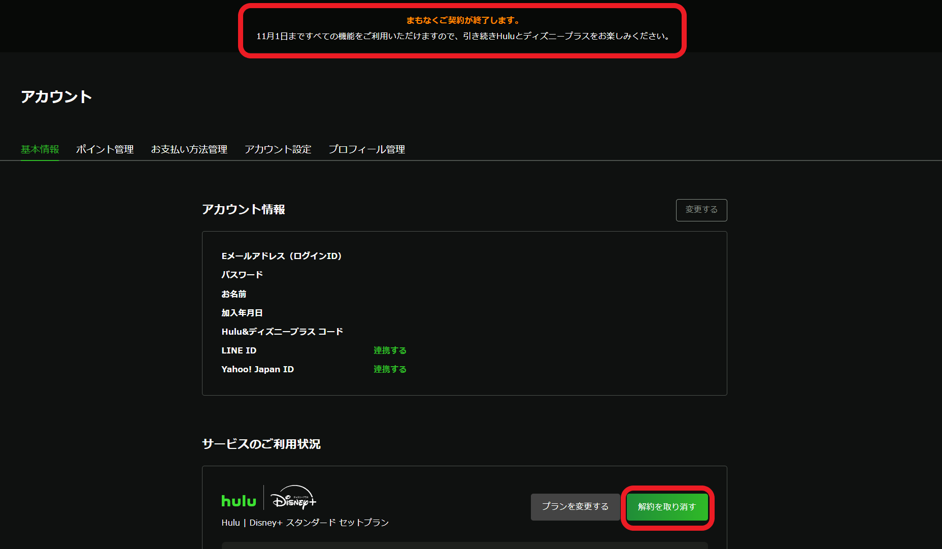The height and width of the screenshot is (549, 942).
Task: Select the LINE ID label
Action: pos(239,350)
